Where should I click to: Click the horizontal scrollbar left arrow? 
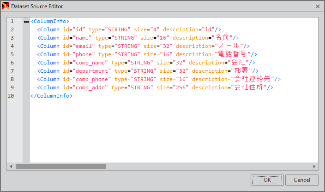point(11,166)
